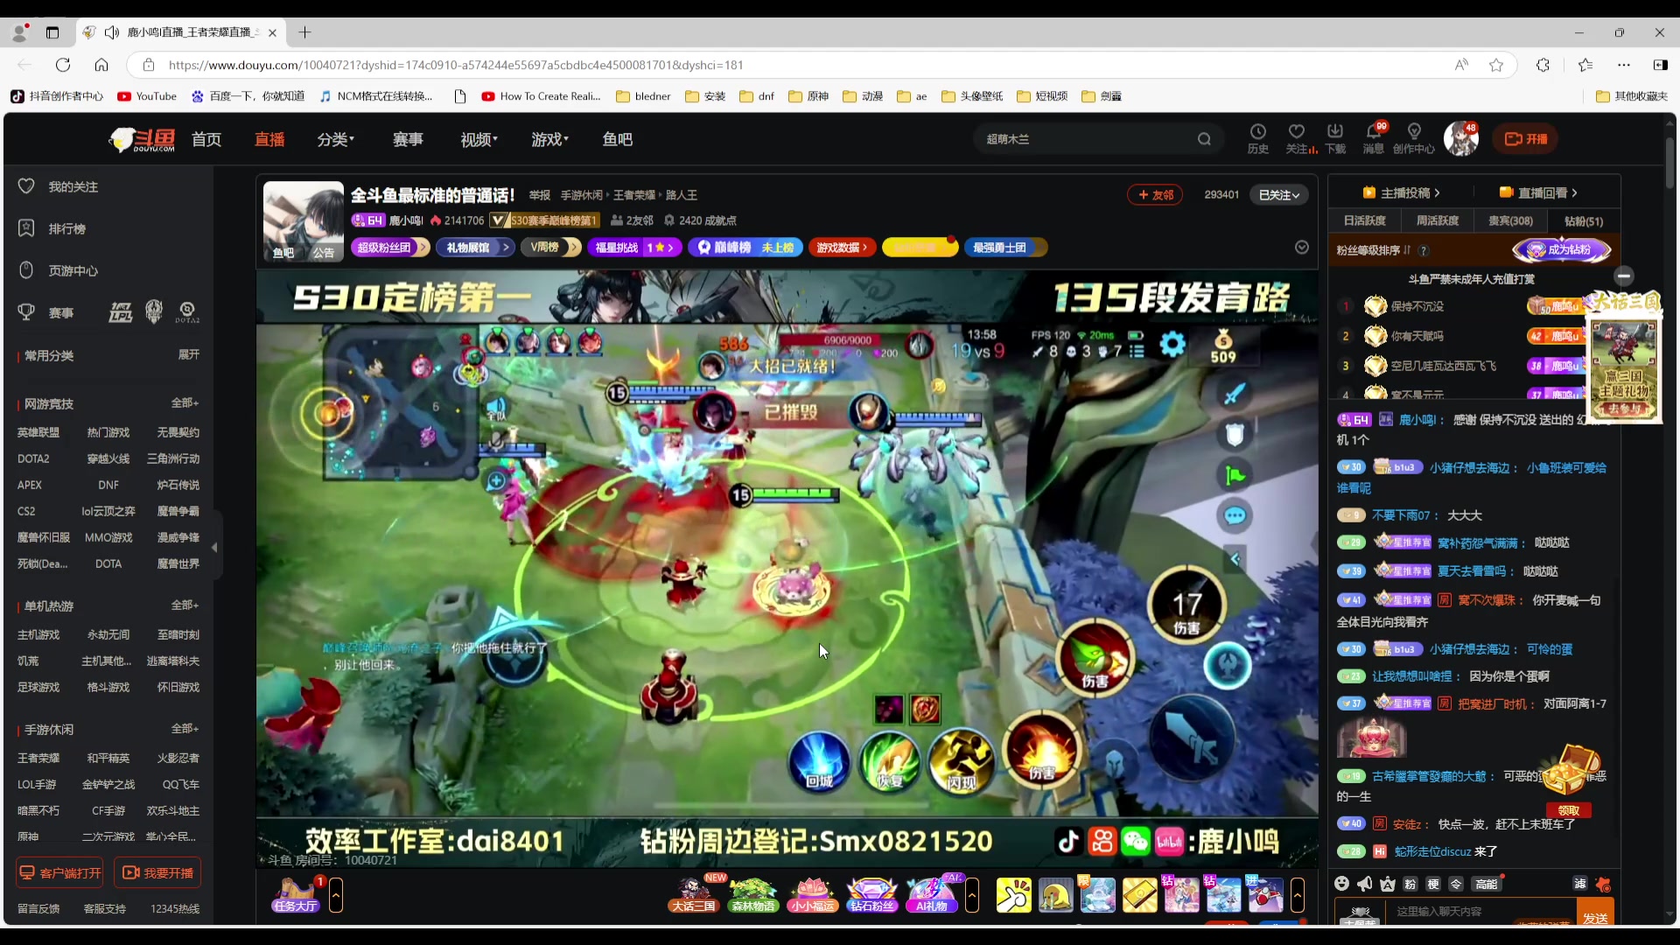Click the page vertical scrollbar
Image resolution: width=1680 pixels, height=945 pixels.
1669,163
